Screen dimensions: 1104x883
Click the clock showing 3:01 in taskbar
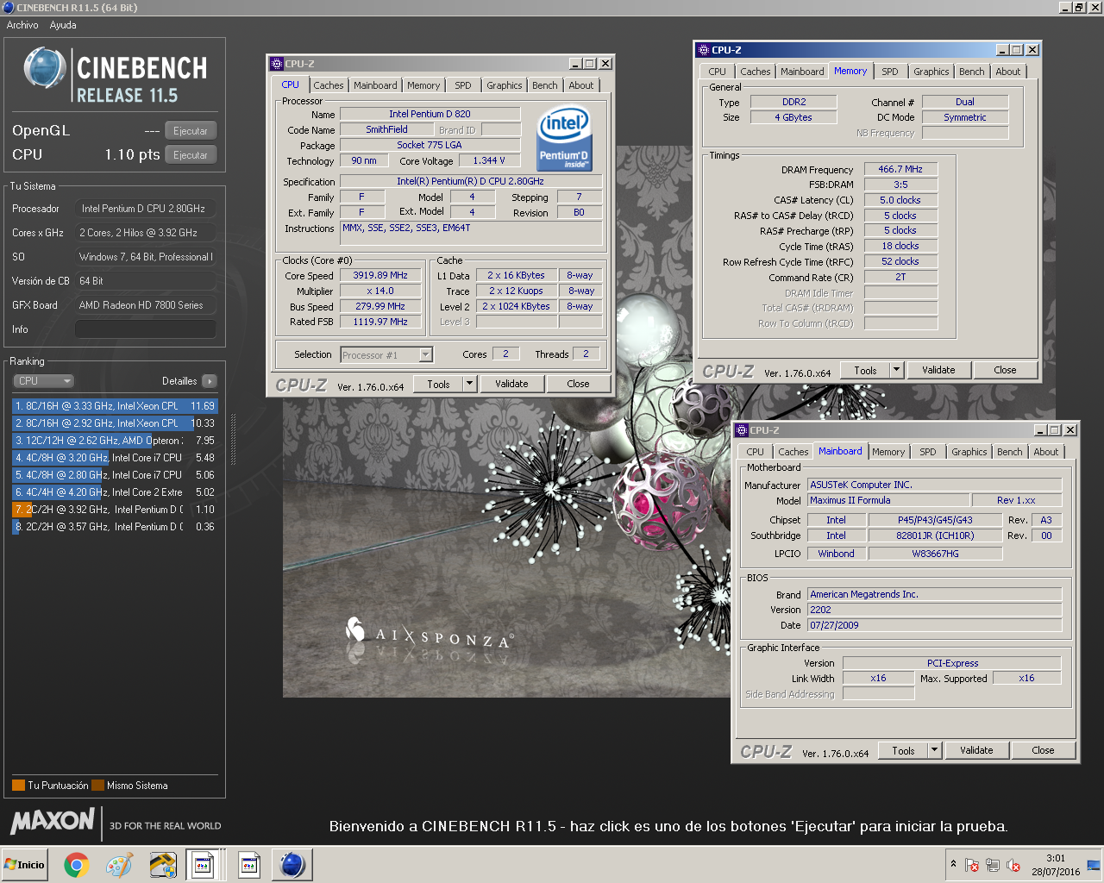coord(1056,865)
